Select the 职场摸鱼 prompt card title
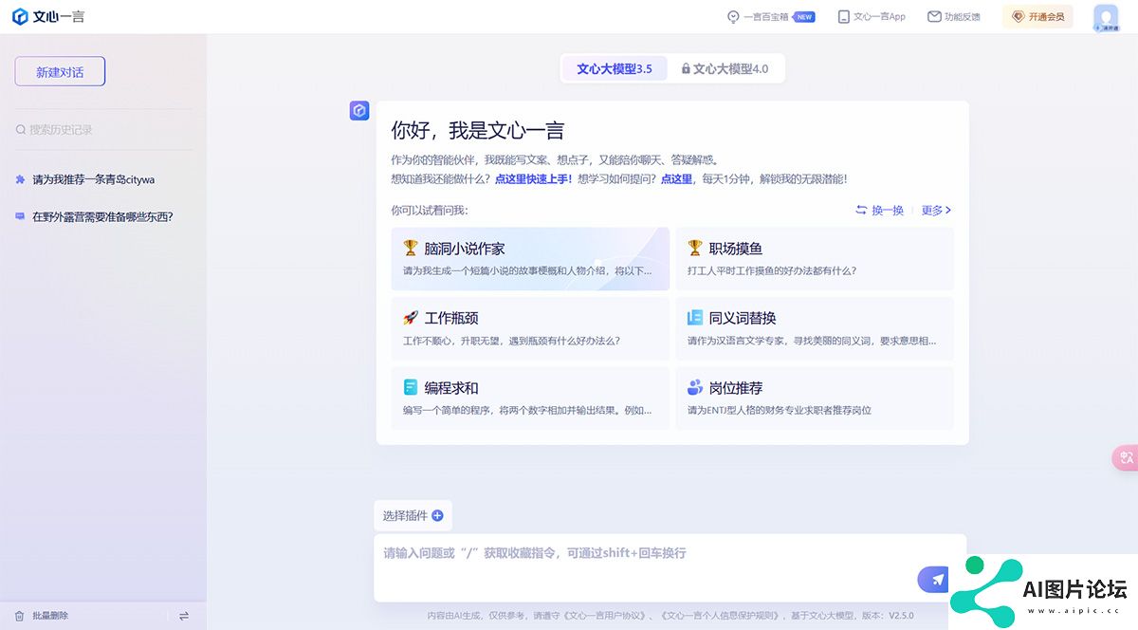Viewport: 1138px width, 630px height. (736, 249)
